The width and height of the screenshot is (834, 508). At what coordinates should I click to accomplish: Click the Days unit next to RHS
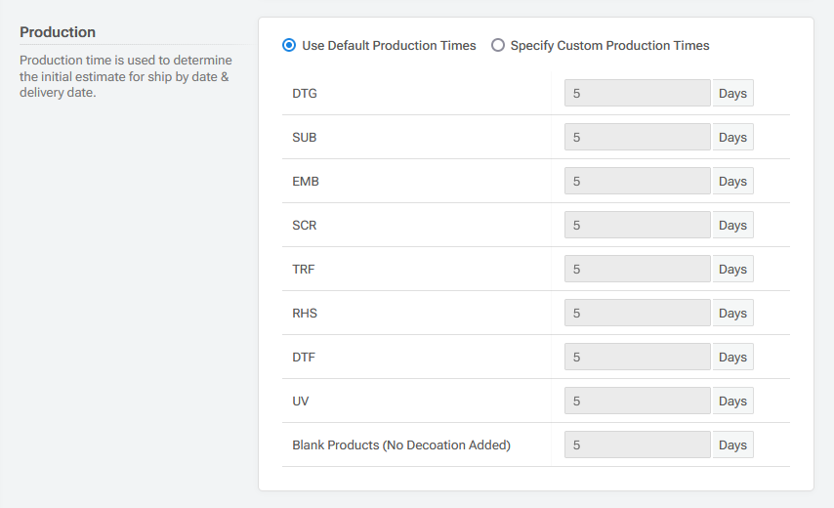[x=733, y=313]
